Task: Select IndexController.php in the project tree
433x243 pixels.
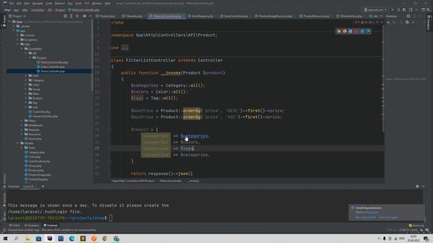Action: coord(53,67)
